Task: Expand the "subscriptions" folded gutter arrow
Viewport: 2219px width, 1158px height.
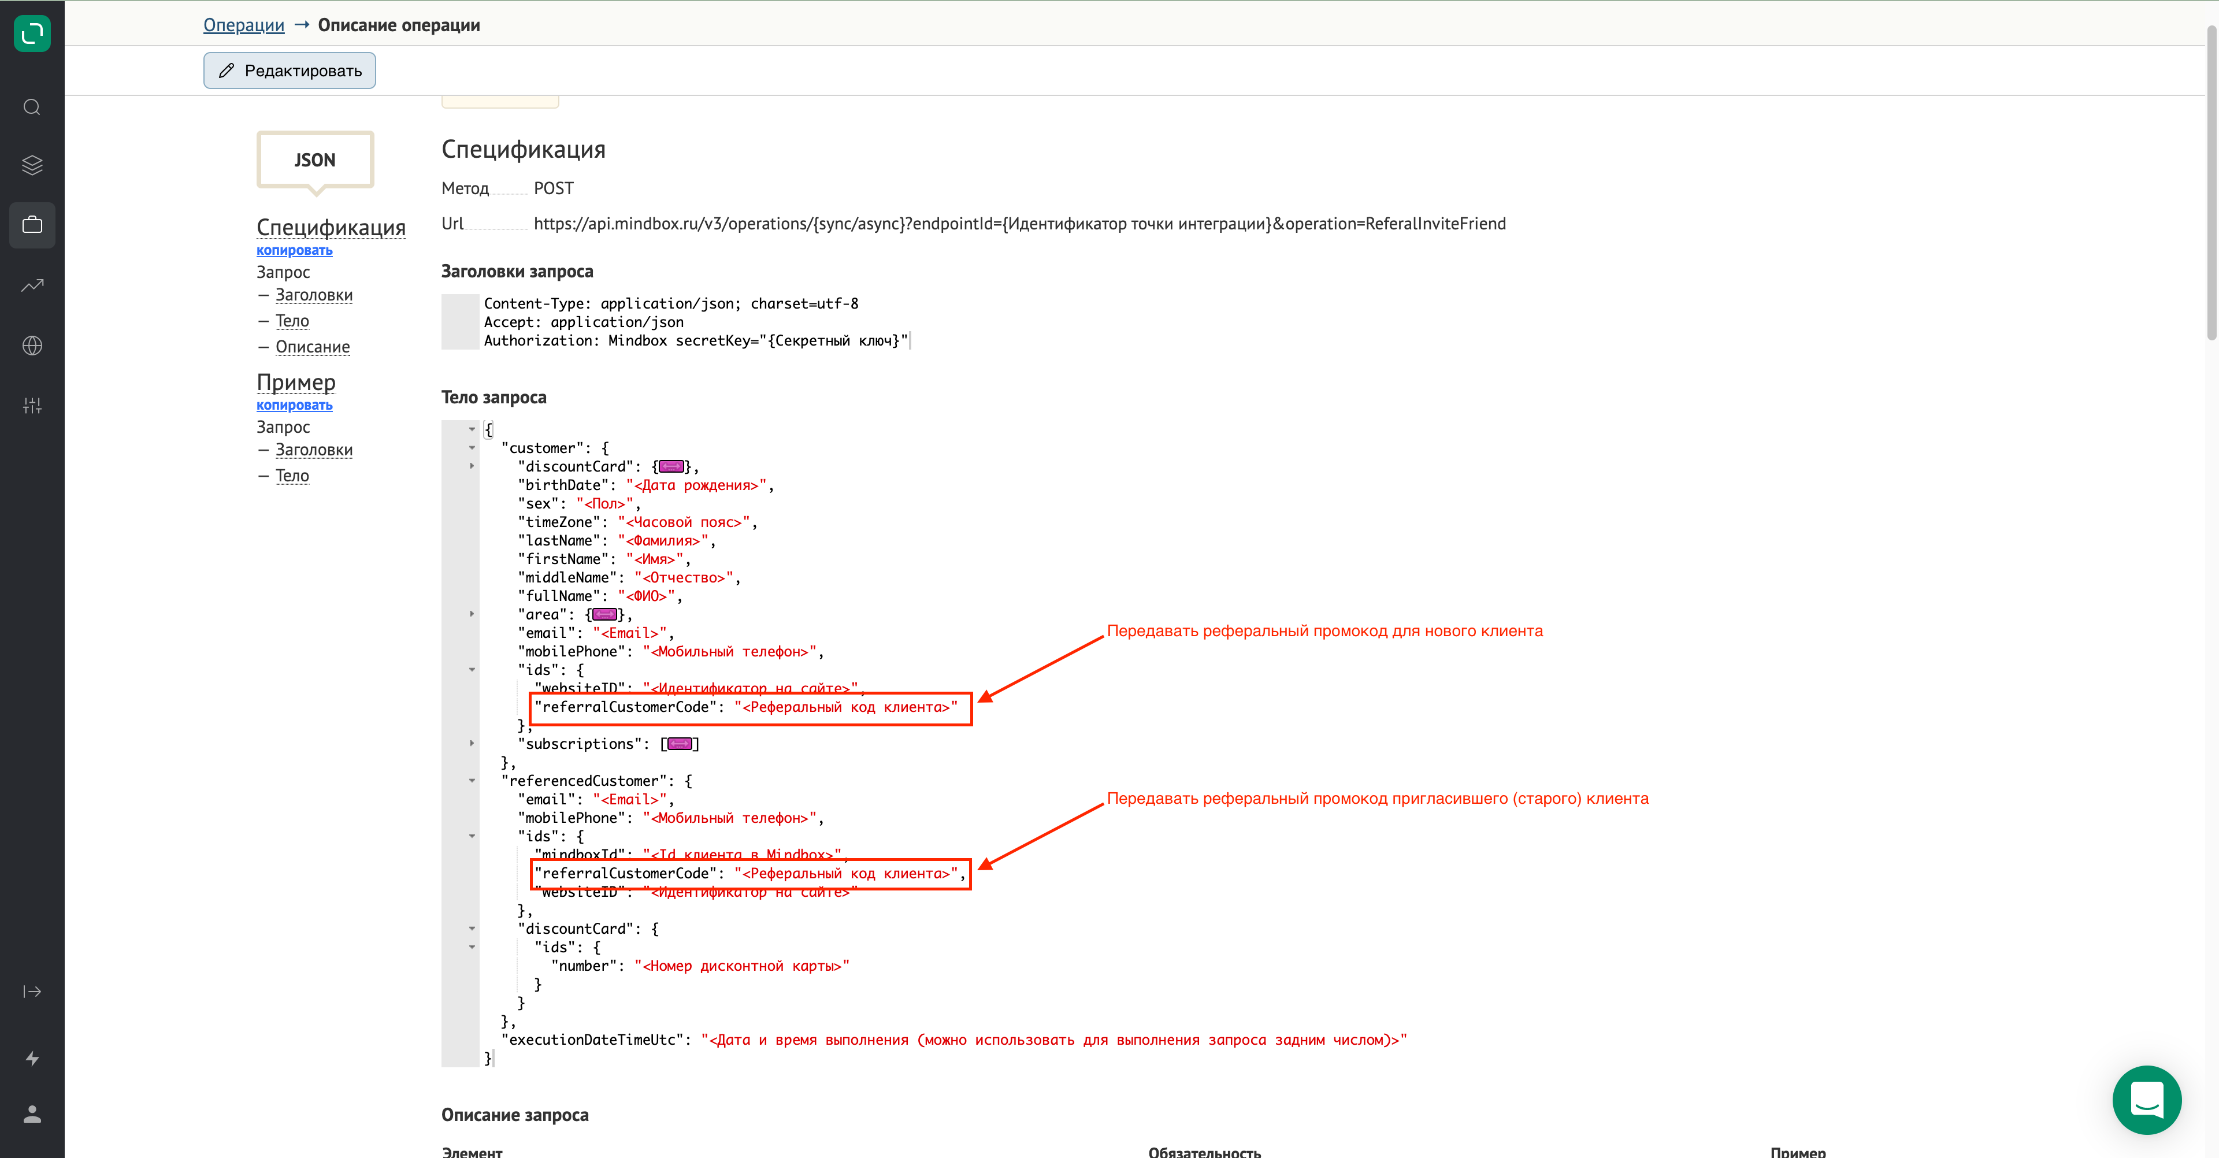Action: tap(472, 744)
